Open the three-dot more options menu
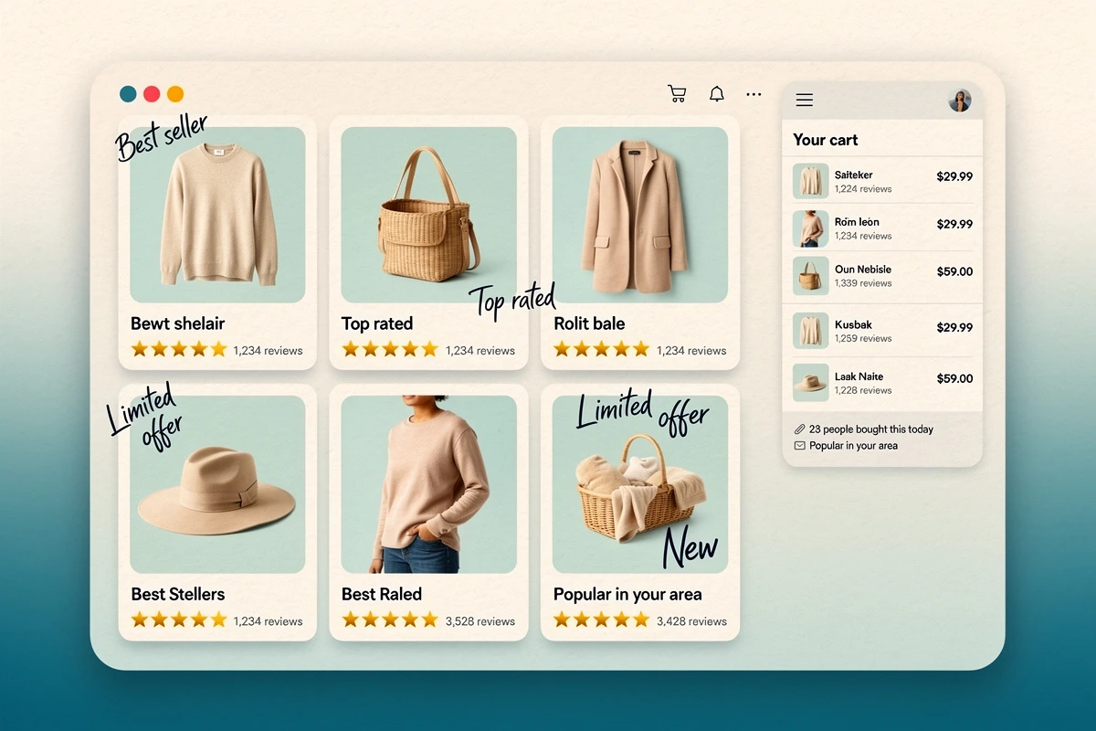The width and height of the screenshot is (1096, 731). pos(753,94)
